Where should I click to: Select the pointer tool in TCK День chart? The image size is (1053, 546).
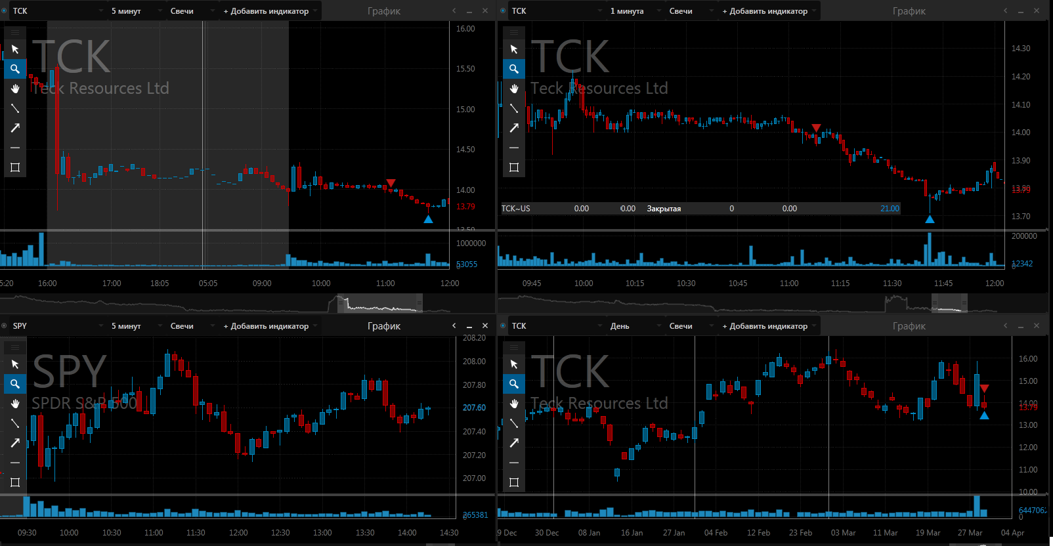tap(514, 364)
